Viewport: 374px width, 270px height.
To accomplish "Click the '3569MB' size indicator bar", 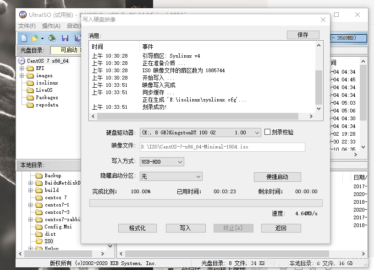I will coord(348,38).
